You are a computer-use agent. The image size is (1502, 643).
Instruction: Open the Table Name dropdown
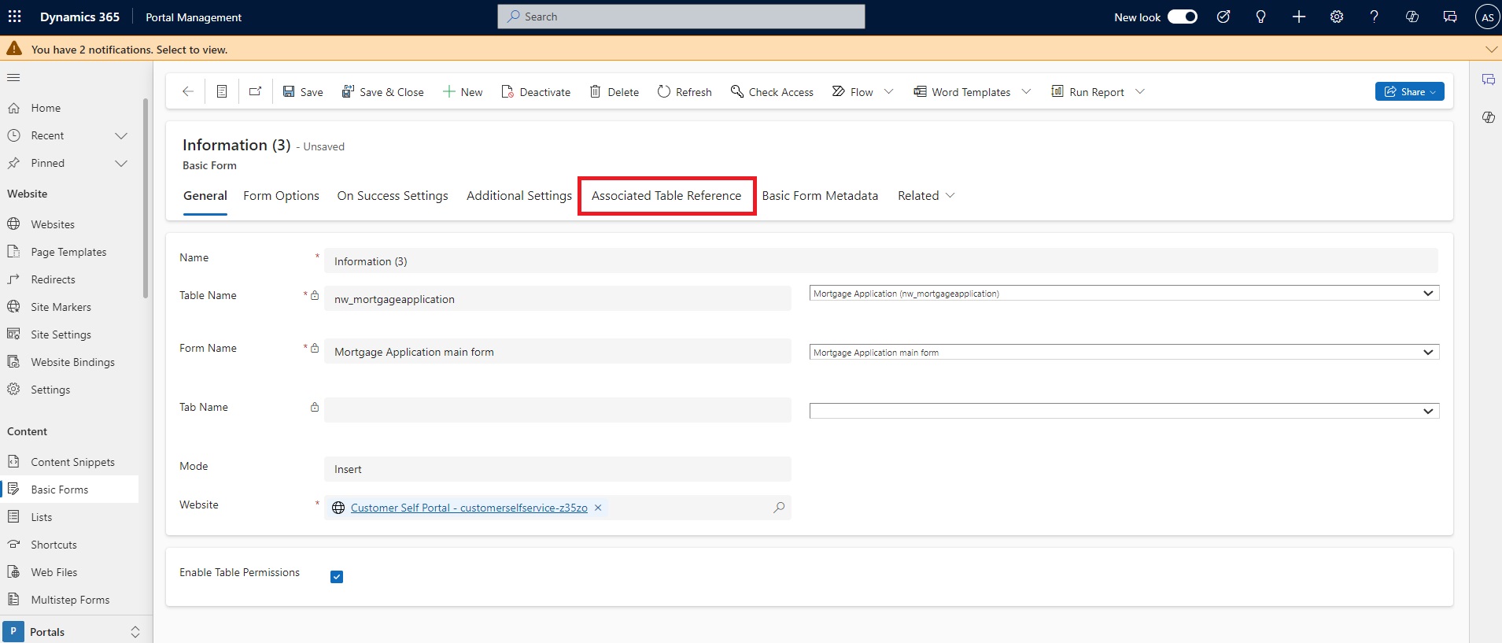[x=1124, y=294]
